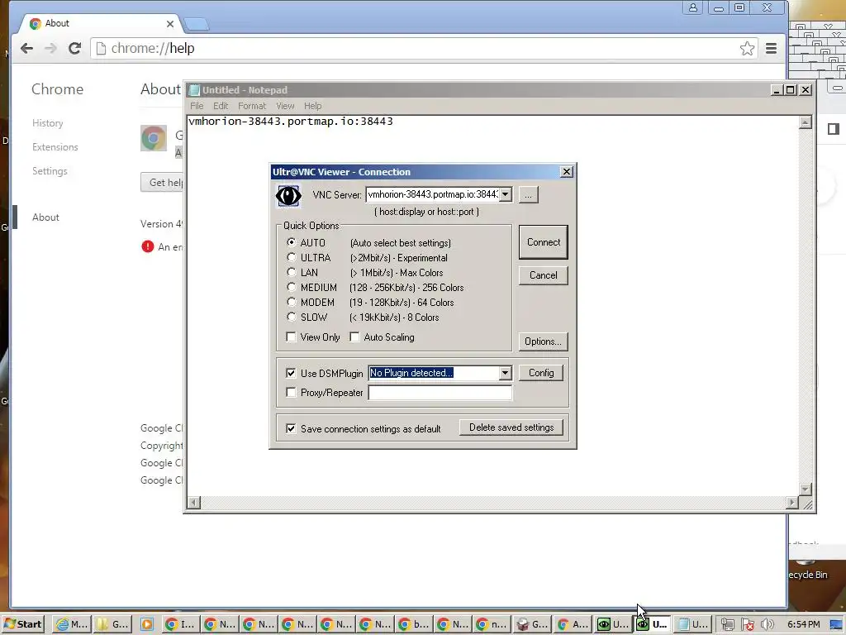The height and width of the screenshot is (635, 846).
Task: Open a new Chrome tab
Action: [x=197, y=24]
